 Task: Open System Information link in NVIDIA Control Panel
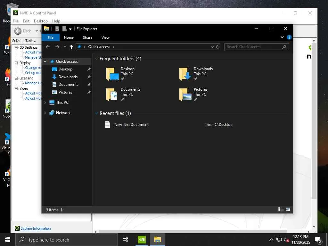click(36, 228)
